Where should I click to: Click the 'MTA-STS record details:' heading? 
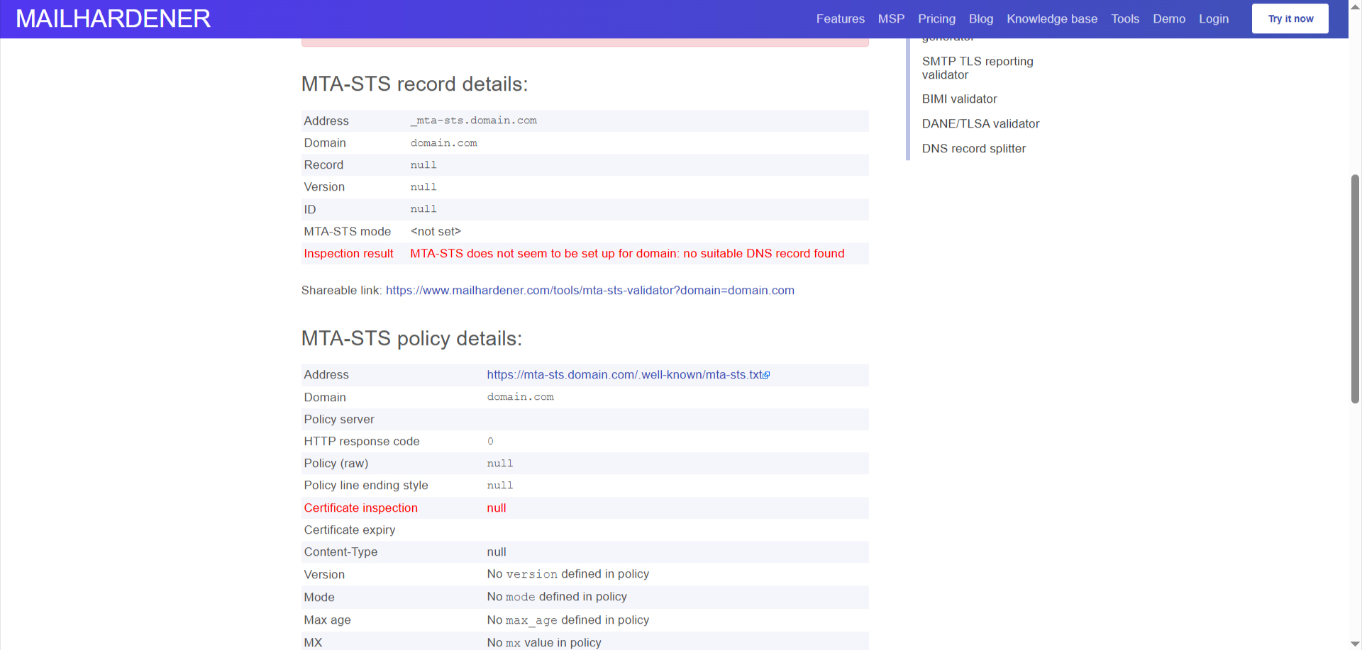click(x=414, y=84)
